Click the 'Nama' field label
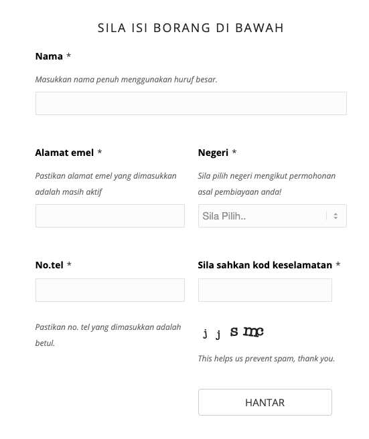369x439 pixels. pyautogui.click(x=49, y=56)
